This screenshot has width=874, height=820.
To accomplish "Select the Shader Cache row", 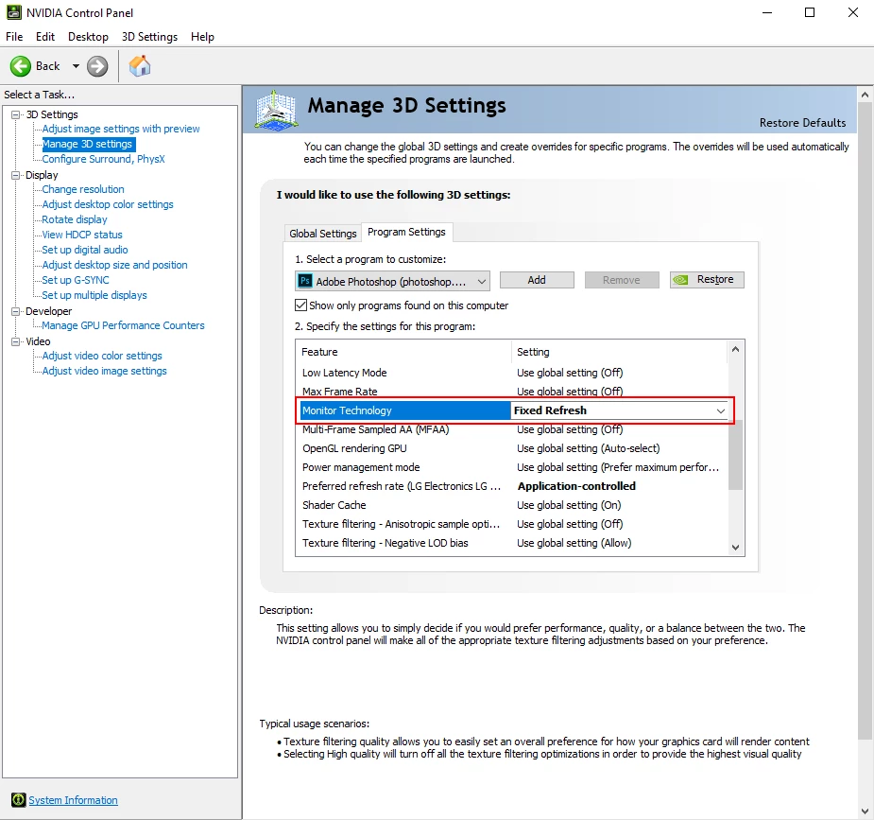I will point(512,505).
